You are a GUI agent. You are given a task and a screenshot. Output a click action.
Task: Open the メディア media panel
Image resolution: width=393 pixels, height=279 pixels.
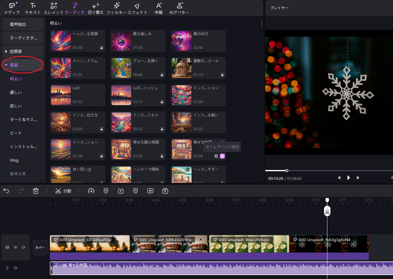[x=12, y=8]
